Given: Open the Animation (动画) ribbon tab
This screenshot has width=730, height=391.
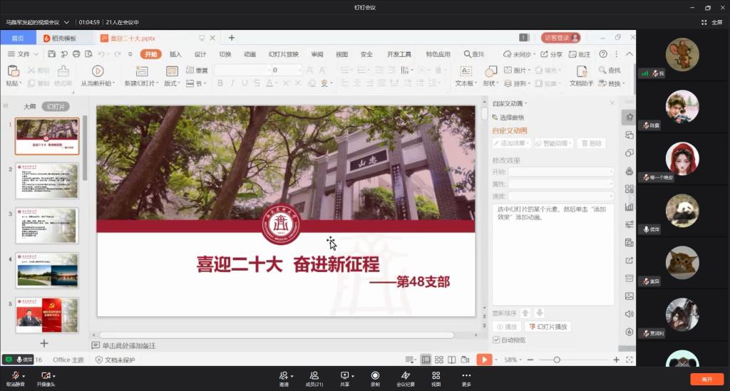Looking at the screenshot, I should 250,54.
